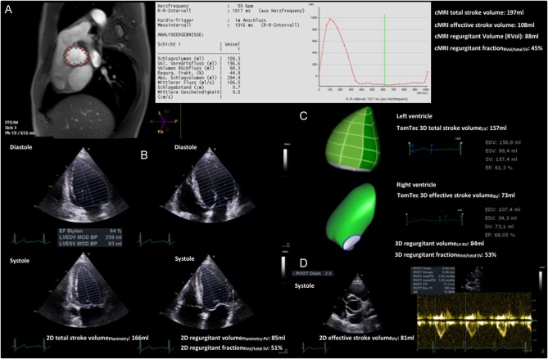Click 'EDV: 256,8 ml' value
The width and height of the screenshot is (548, 359).
tap(502, 142)
